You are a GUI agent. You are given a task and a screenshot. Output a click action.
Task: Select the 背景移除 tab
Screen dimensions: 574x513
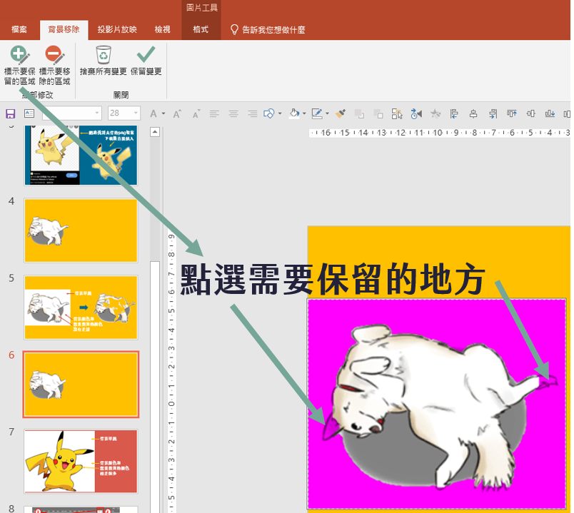coord(64,30)
